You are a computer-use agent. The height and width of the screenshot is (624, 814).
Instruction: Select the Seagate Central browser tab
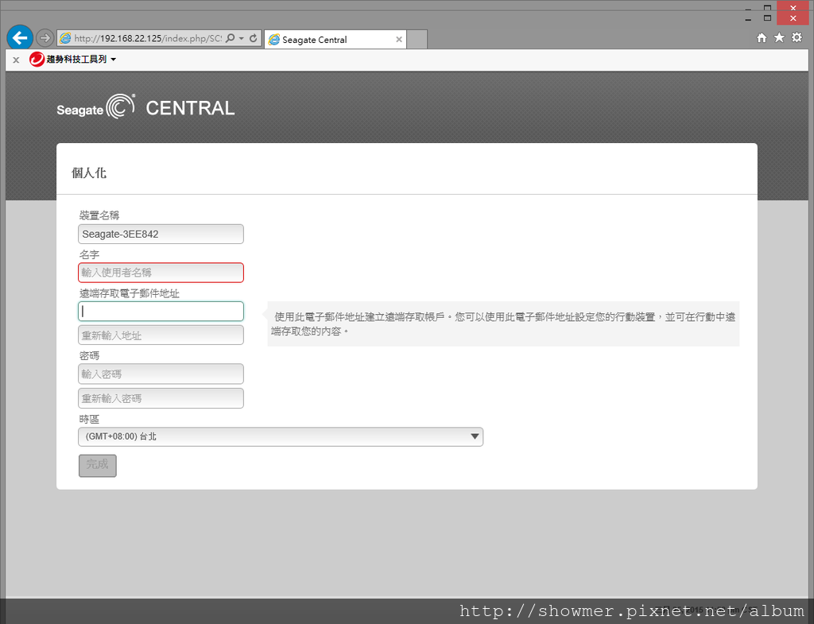point(335,40)
